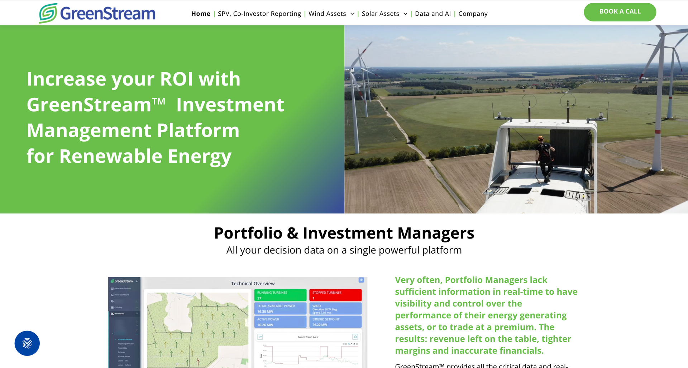The image size is (688, 368).
Task: Collapse the Wind Farms section in the sidebar
Action: click(137, 314)
